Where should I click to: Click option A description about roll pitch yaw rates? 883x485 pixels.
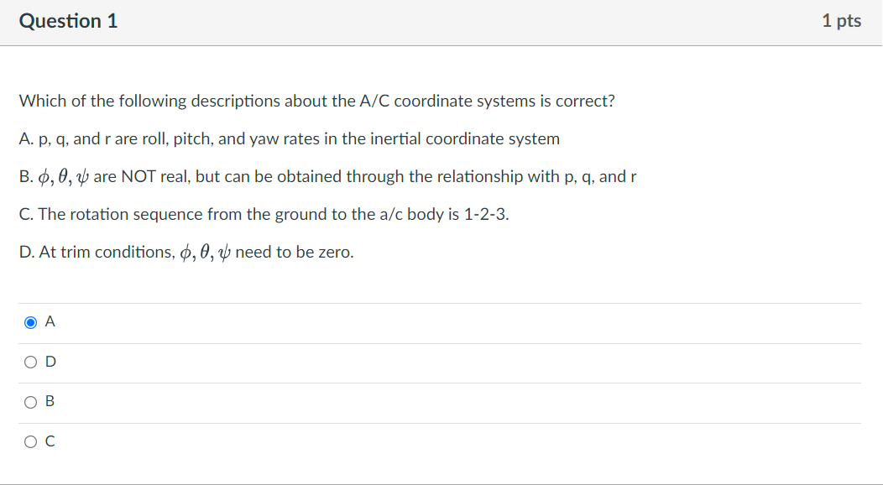pyautogui.click(x=290, y=138)
